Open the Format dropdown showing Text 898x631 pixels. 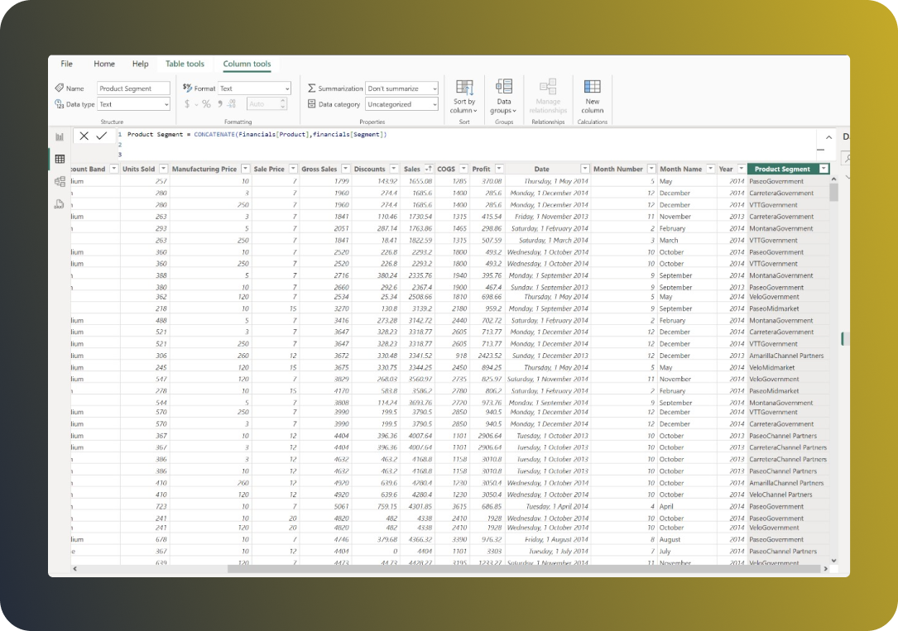[x=286, y=88]
